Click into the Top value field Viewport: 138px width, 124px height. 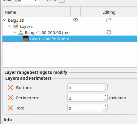[85, 108]
